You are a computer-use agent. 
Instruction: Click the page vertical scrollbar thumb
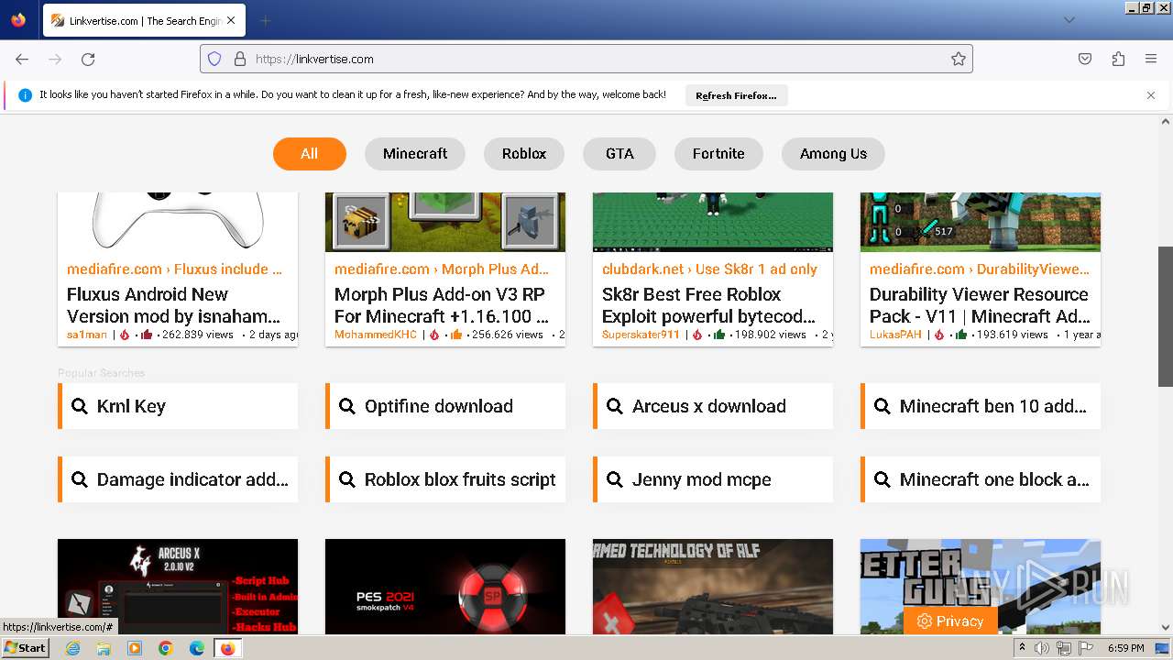coord(1166,317)
